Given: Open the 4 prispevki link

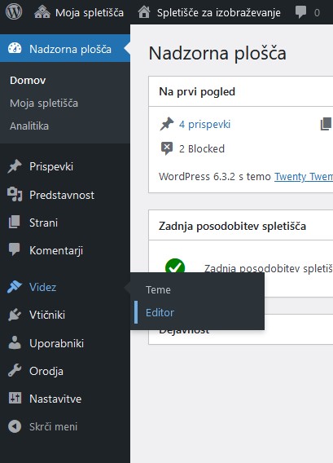Looking at the screenshot, I should click(204, 125).
